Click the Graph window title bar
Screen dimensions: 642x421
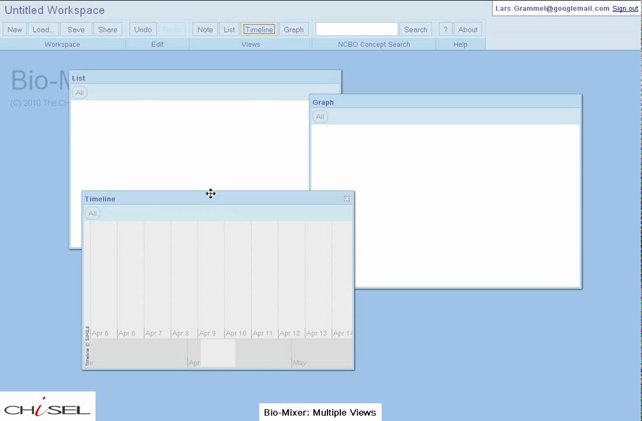click(x=446, y=102)
